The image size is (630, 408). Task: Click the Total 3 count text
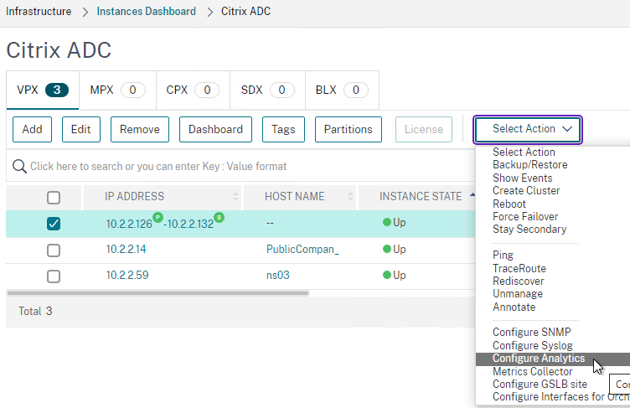[35, 311]
